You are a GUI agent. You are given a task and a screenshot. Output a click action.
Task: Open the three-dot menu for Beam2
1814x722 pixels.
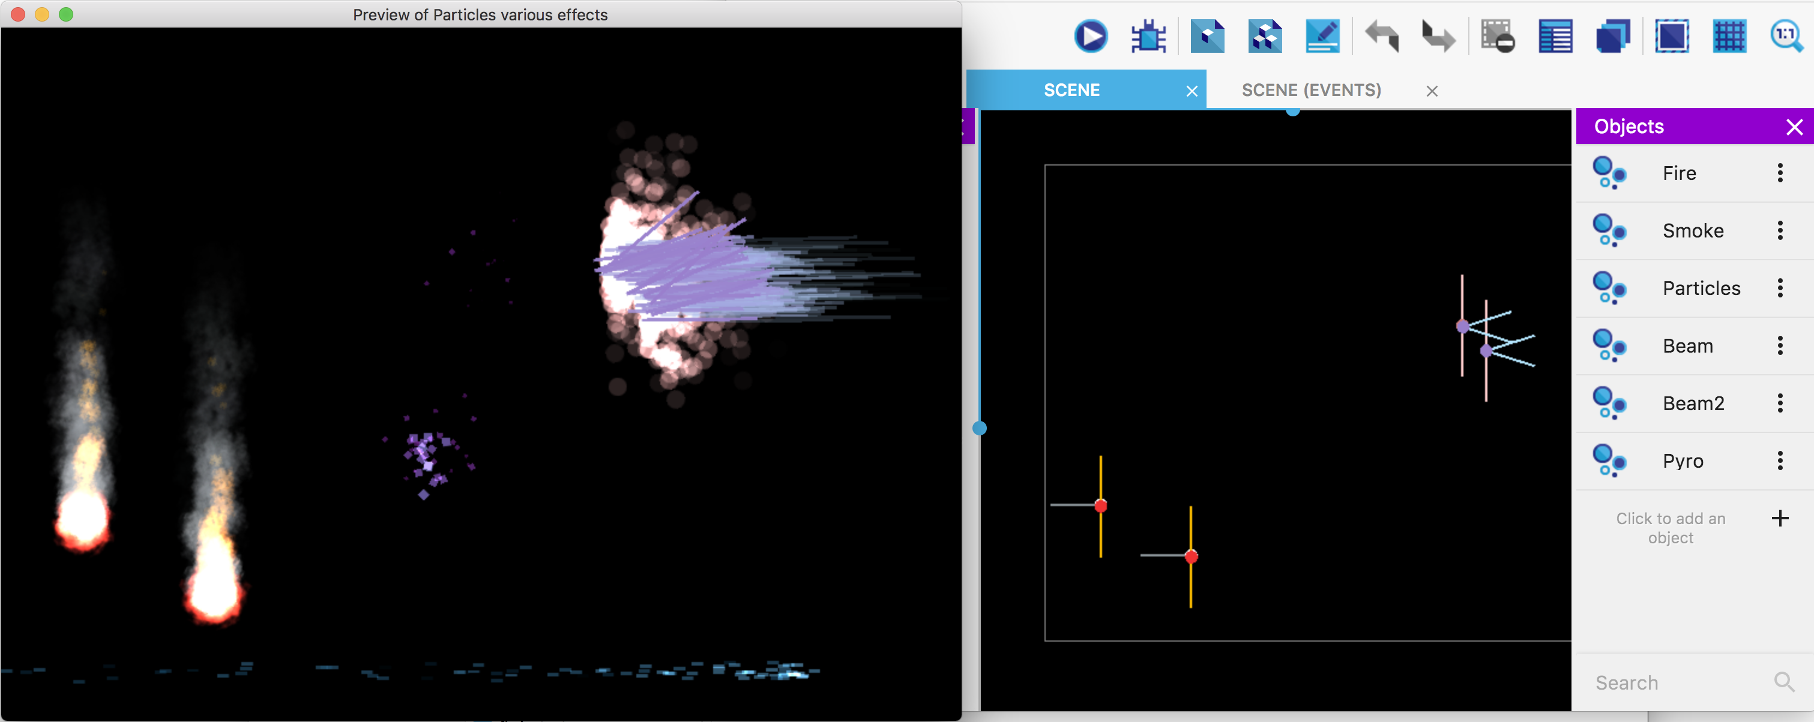click(x=1780, y=403)
